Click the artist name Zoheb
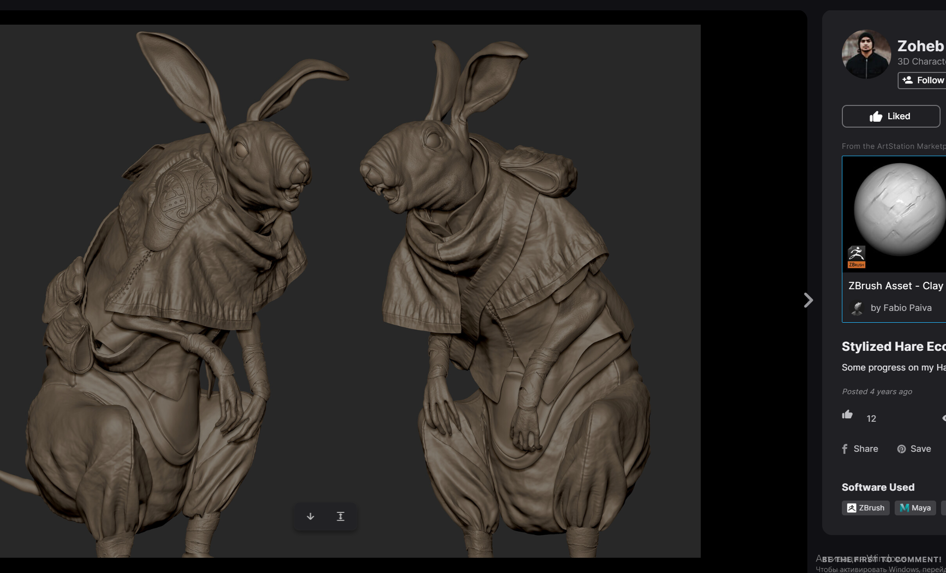Screen dimensions: 946x573 tap(921, 46)
